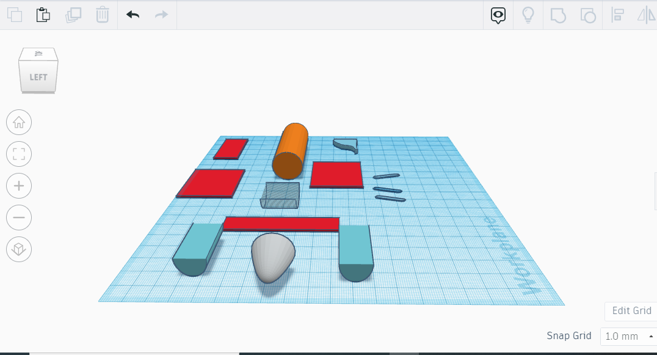Click the Home view icon
The image size is (657, 355).
tap(18, 122)
